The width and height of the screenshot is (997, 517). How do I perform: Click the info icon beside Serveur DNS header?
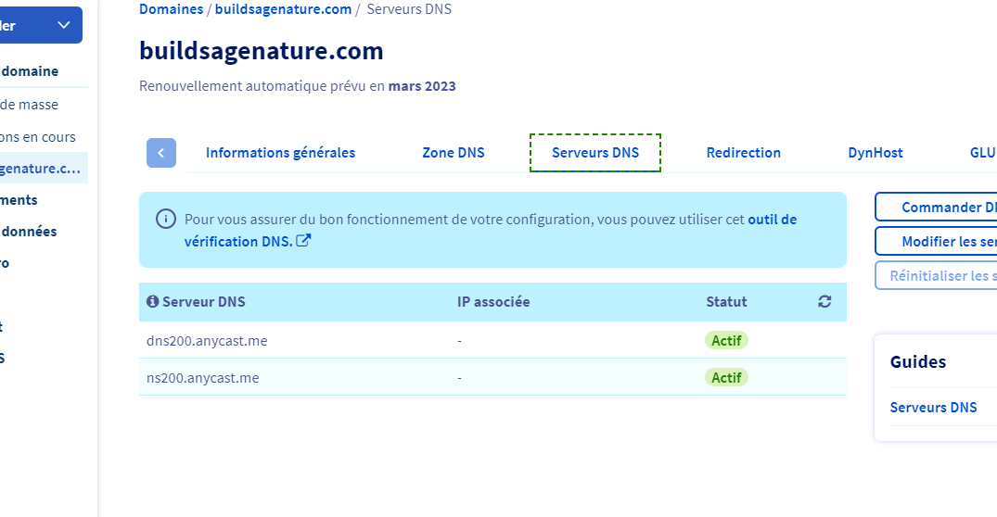pos(152,302)
